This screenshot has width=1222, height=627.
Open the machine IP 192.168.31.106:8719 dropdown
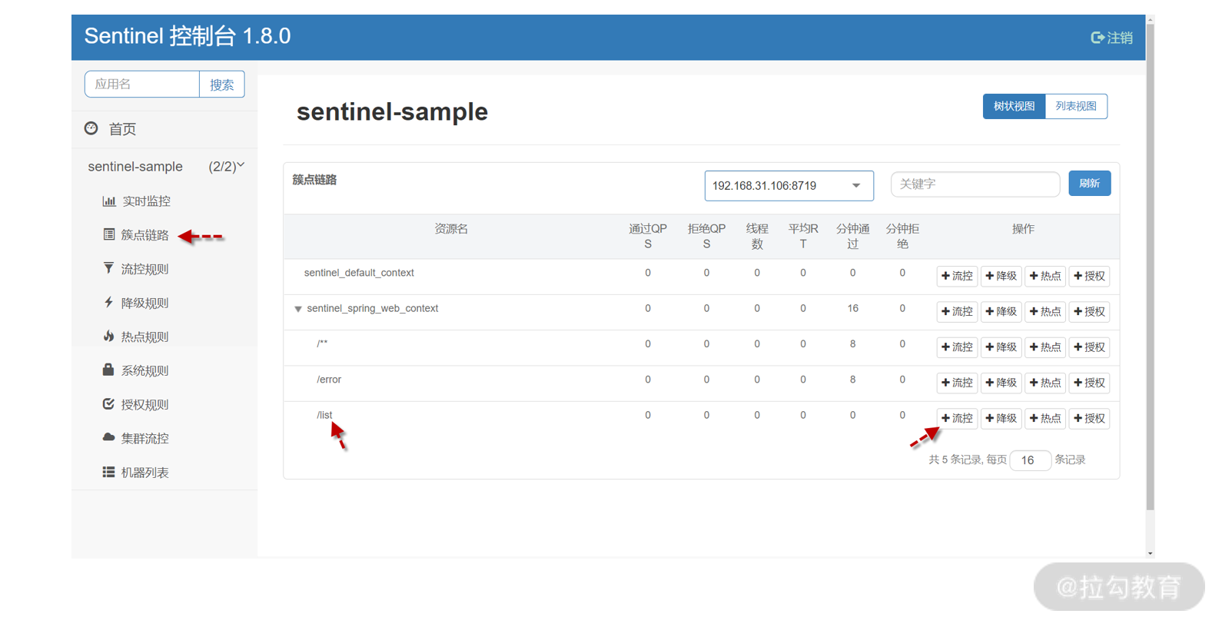[x=789, y=186]
